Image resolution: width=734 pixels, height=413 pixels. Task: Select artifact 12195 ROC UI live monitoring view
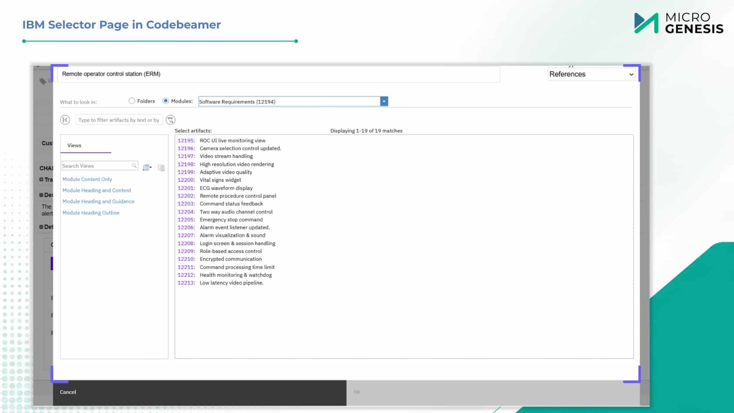[x=222, y=140]
